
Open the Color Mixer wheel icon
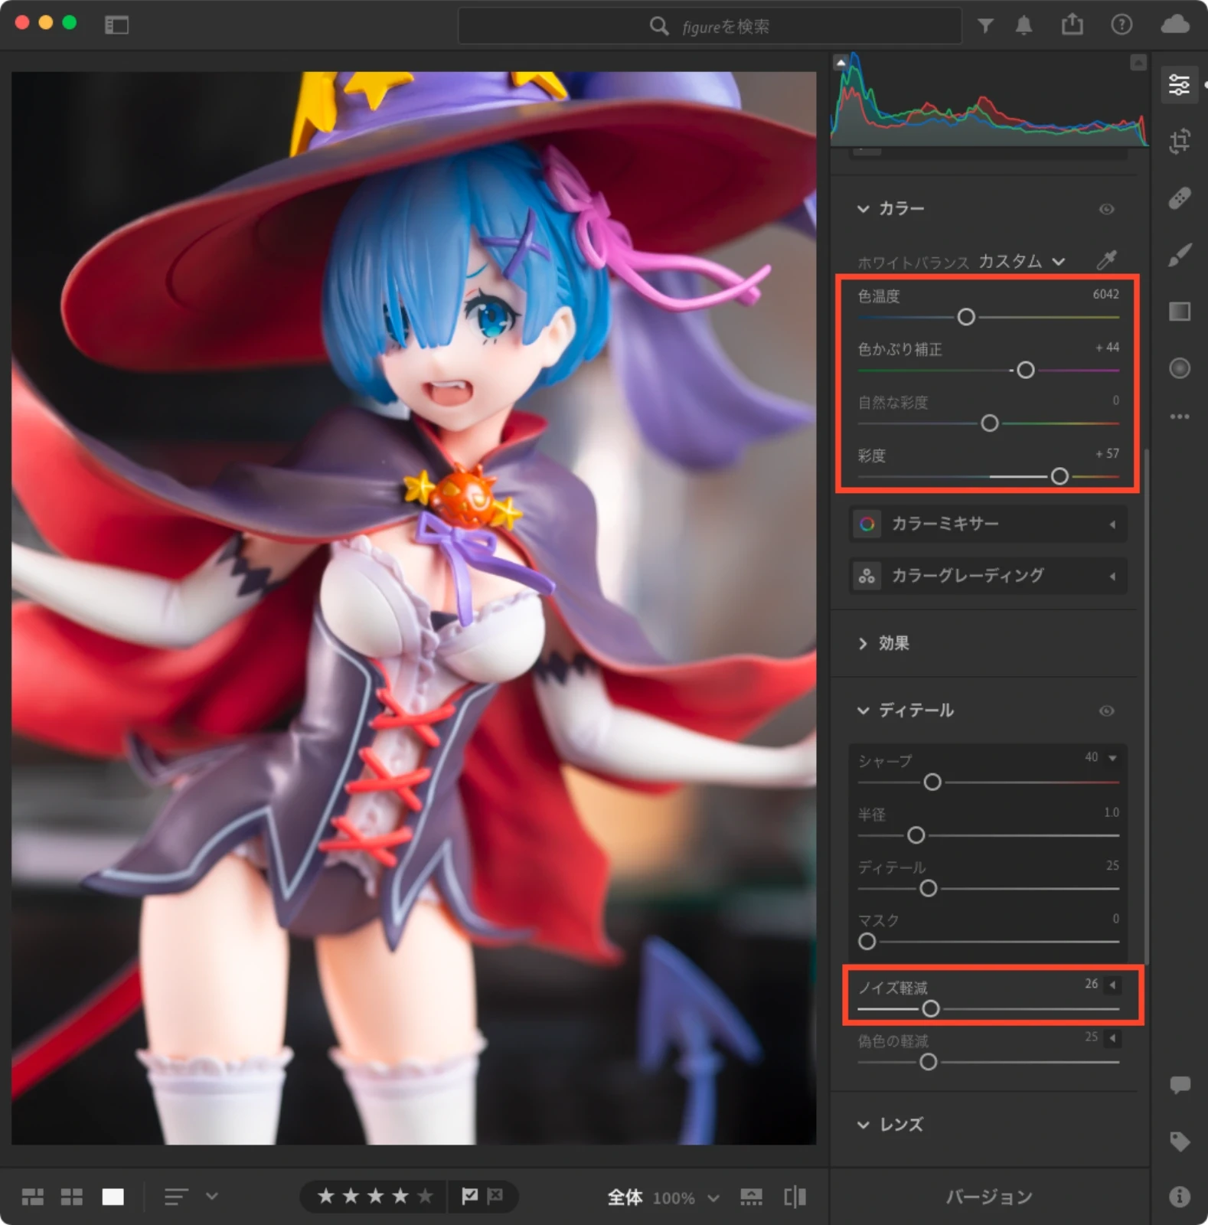867,524
